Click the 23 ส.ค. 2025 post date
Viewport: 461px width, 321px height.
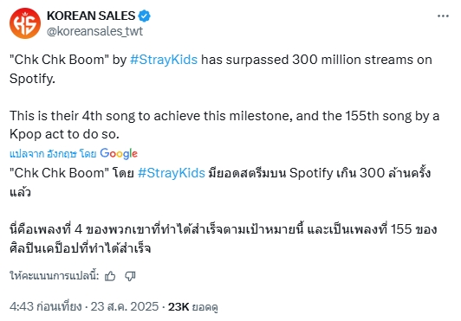click(125, 306)
